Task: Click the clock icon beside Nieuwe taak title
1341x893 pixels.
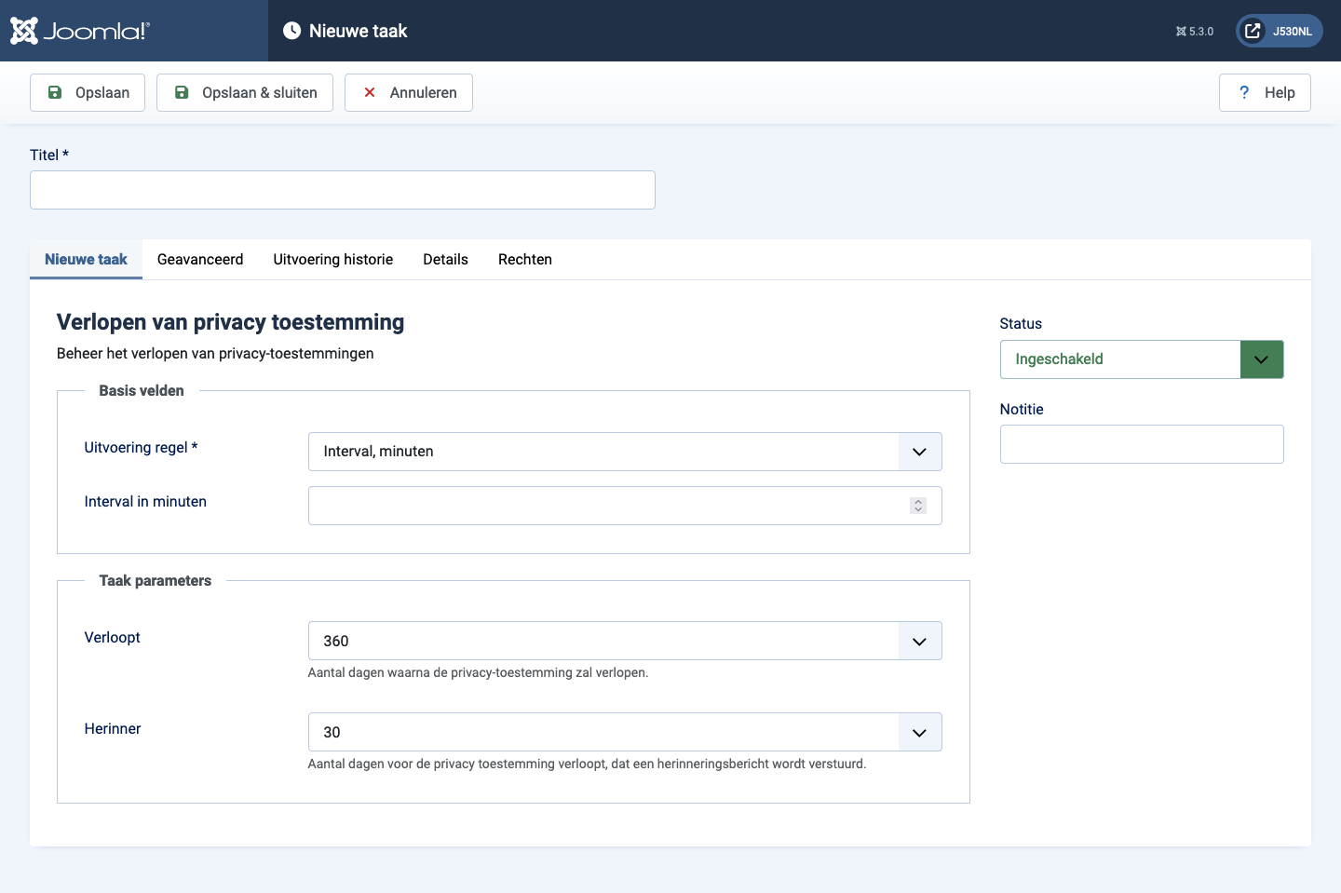Action: click(x=291, y=31)
